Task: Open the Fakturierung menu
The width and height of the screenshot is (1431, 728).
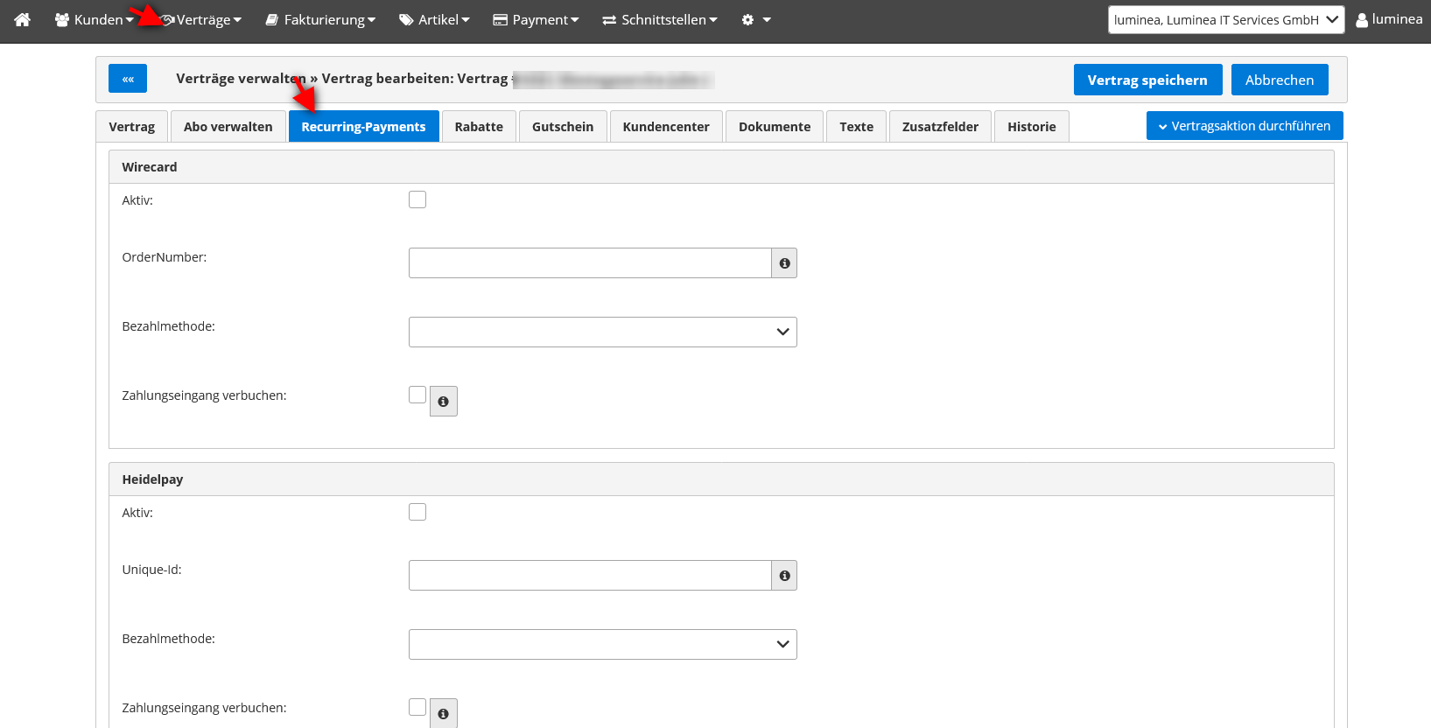Action: (320, 19)
